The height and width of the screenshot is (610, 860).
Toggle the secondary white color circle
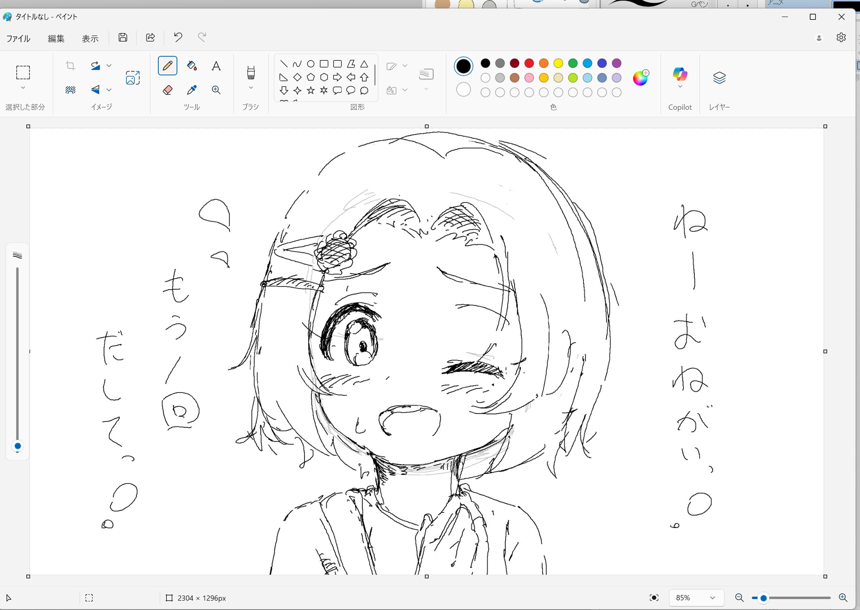point(463,90)
